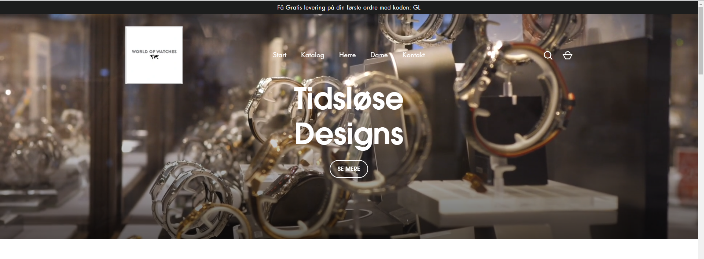Open the shopping basket icon
The height and width of the screenshot is (259, 704).
567,55
